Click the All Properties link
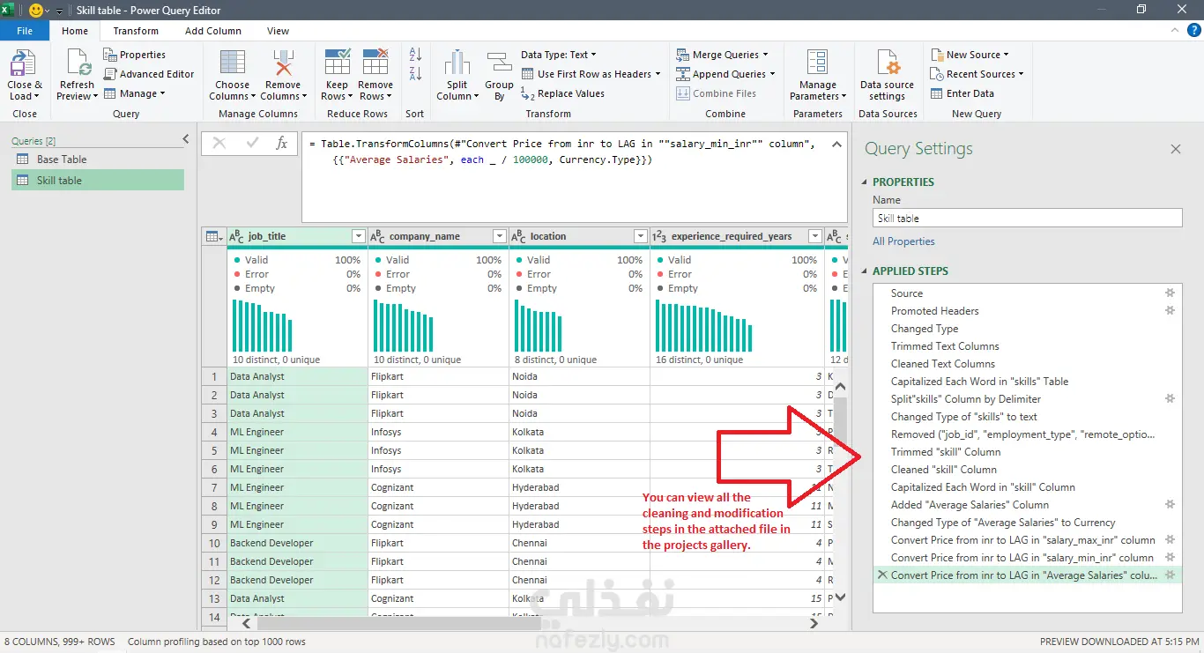The height and width of the screenshot is (653, 1204). (x=903, y=241)
